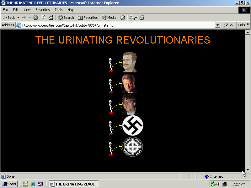
Task: Select THE URINATING REVOL... taskbar button
Action: click(74, 184)
